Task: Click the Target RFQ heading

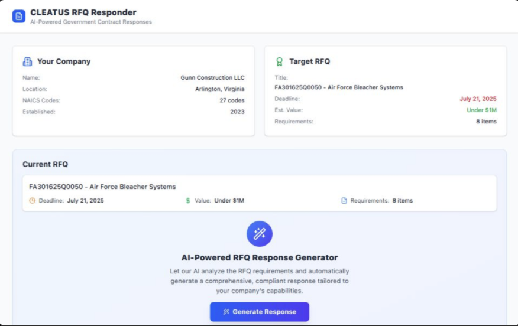Action: click(x=309, y=61)
